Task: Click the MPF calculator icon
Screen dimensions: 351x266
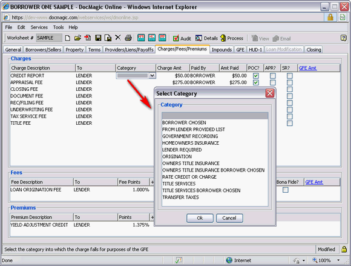Action: pos(141,38)
